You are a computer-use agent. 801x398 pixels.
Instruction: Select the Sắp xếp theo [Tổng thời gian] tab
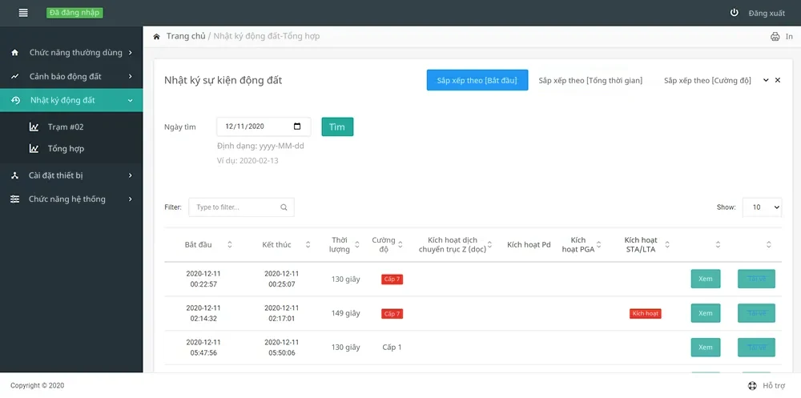590,80
